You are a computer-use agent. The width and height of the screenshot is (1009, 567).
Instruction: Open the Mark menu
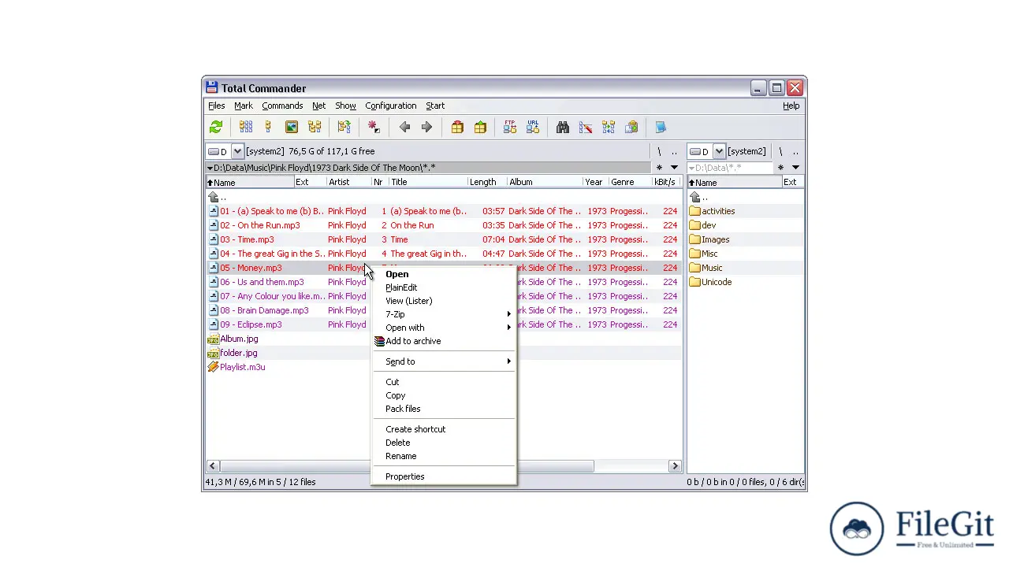(244, 106)
